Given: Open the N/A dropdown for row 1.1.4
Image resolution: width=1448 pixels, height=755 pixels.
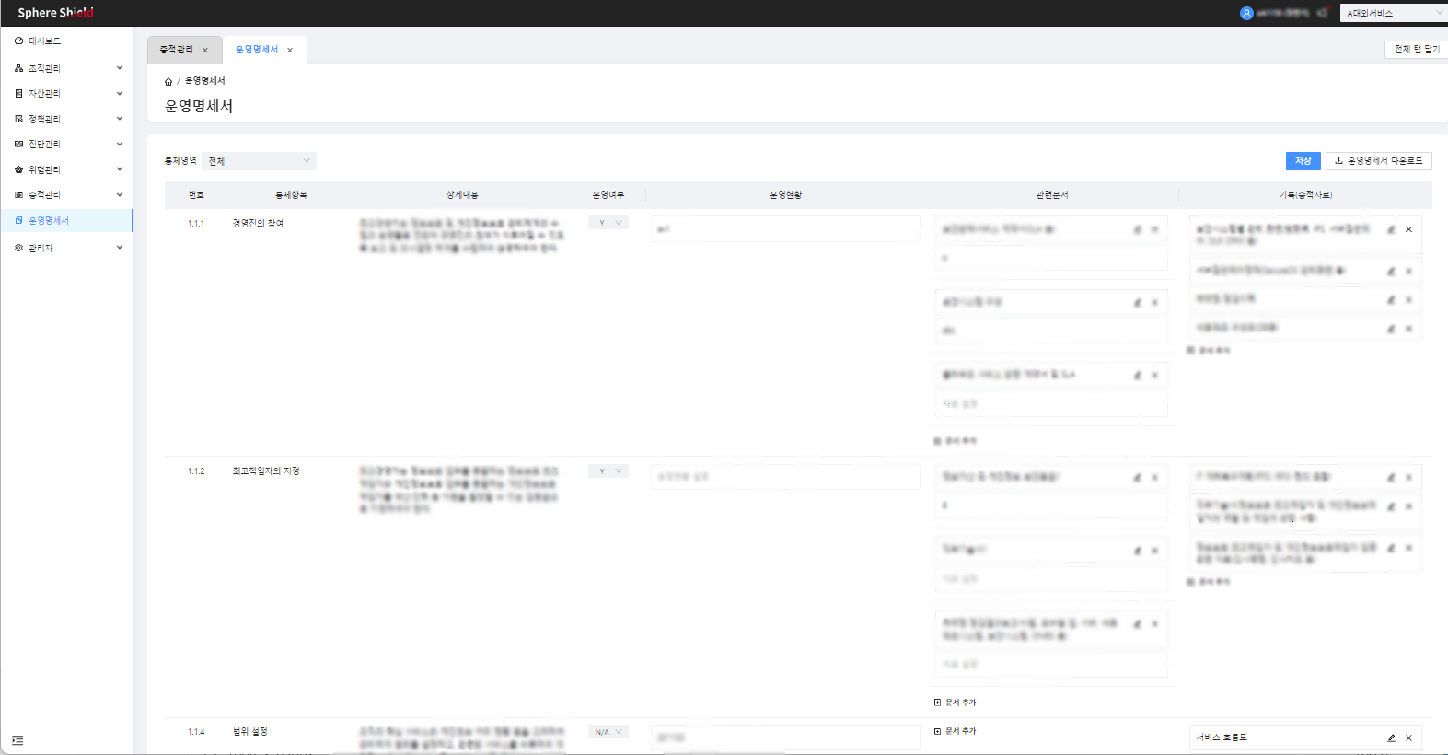Looking at the screenshot, I should (x=608, y=732).
